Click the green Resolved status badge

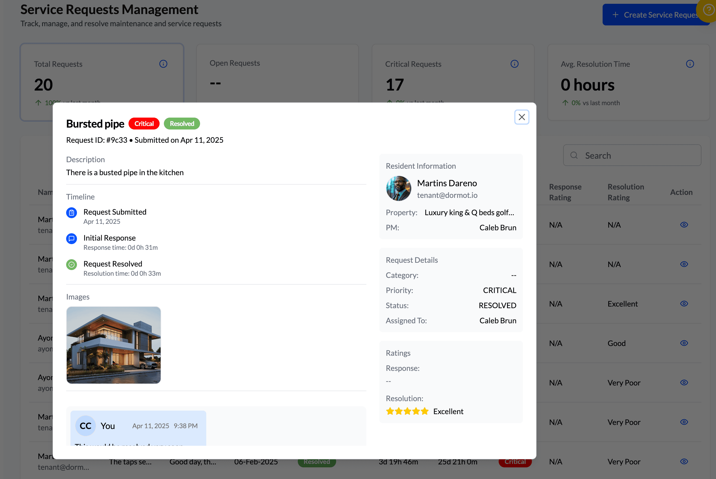[x=182, y=124]
